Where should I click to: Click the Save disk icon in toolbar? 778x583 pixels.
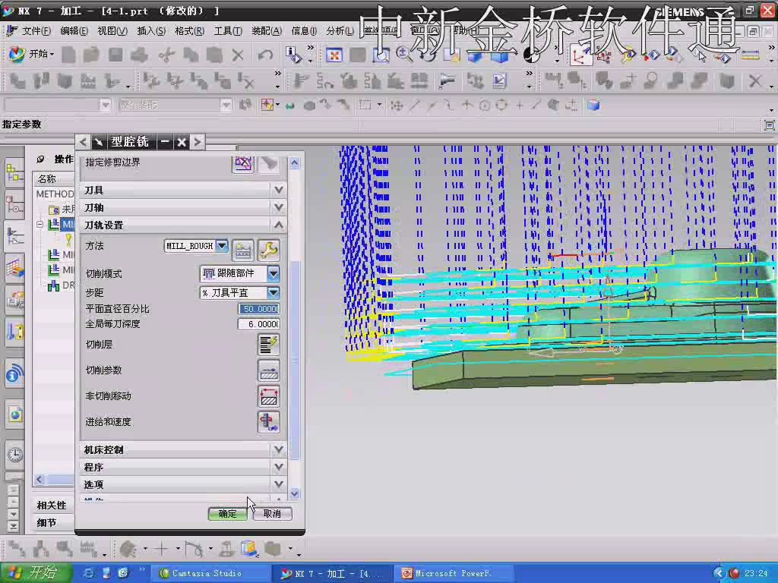(115, 55)
